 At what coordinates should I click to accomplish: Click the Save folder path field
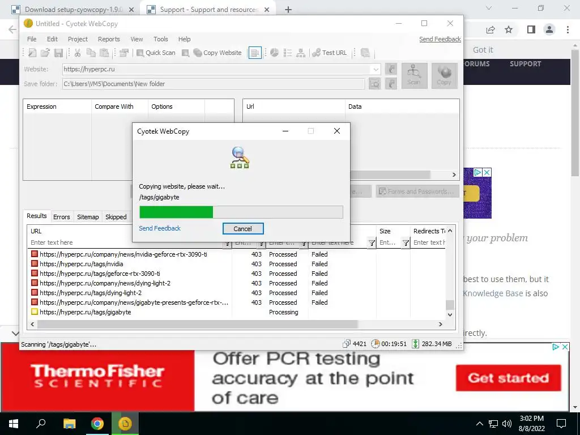tap(213, 84)
